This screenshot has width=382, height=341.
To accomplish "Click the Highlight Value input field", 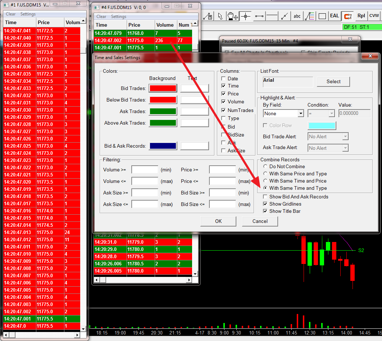I will [354, 113].
